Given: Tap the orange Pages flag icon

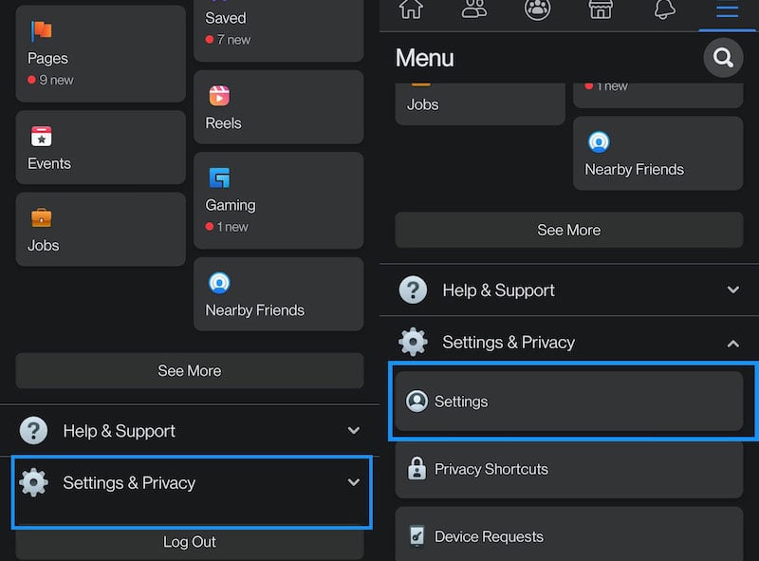Looking at the screenshot, I should click(x=42, y=31).
